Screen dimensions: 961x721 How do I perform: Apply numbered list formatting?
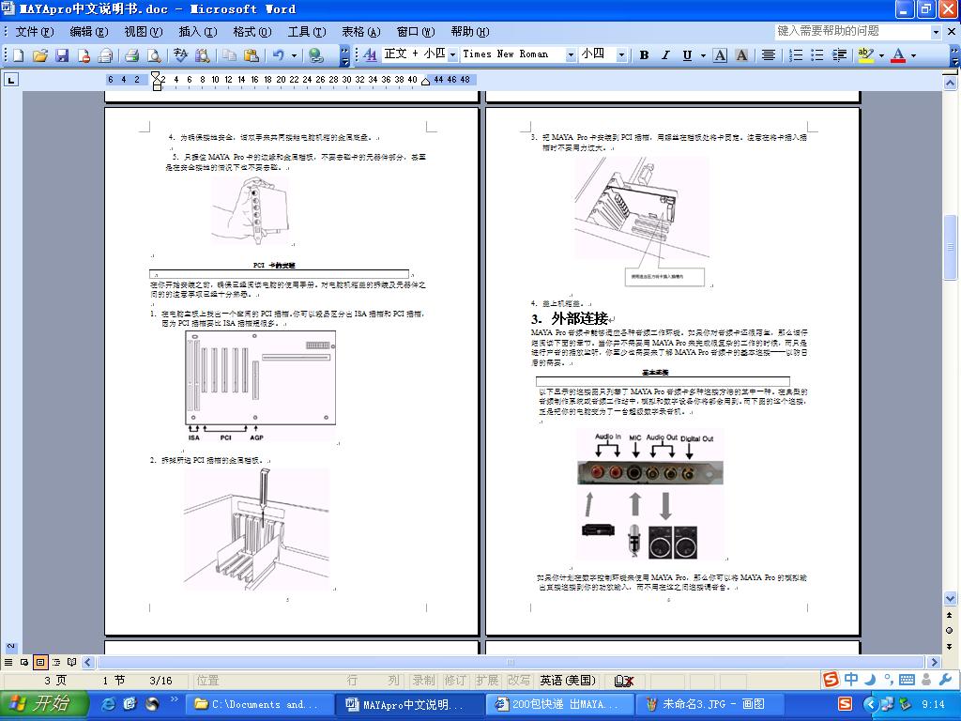click(796, 55)
